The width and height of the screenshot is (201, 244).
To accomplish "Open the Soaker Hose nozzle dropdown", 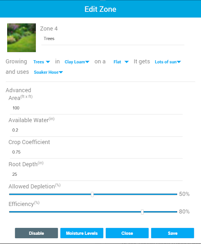I will [48, 72].
